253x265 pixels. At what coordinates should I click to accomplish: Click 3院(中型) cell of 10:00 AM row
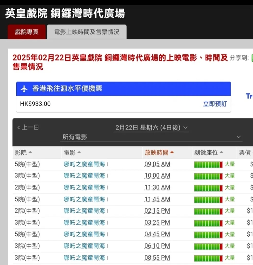(27, 176)
